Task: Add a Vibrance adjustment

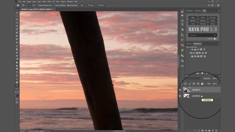Action: pos(204,49)
